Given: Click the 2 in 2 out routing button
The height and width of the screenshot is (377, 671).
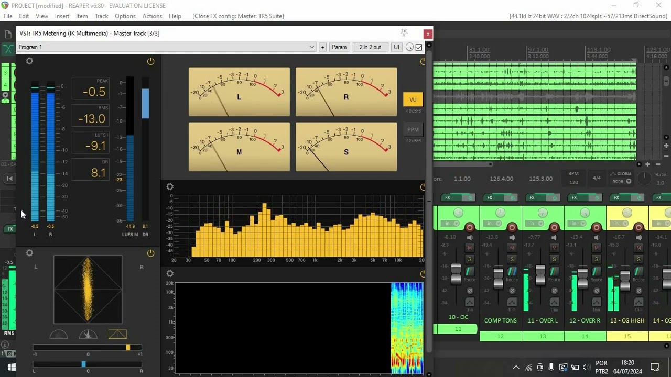Looking at the screenshot, I should pos(370,47).
